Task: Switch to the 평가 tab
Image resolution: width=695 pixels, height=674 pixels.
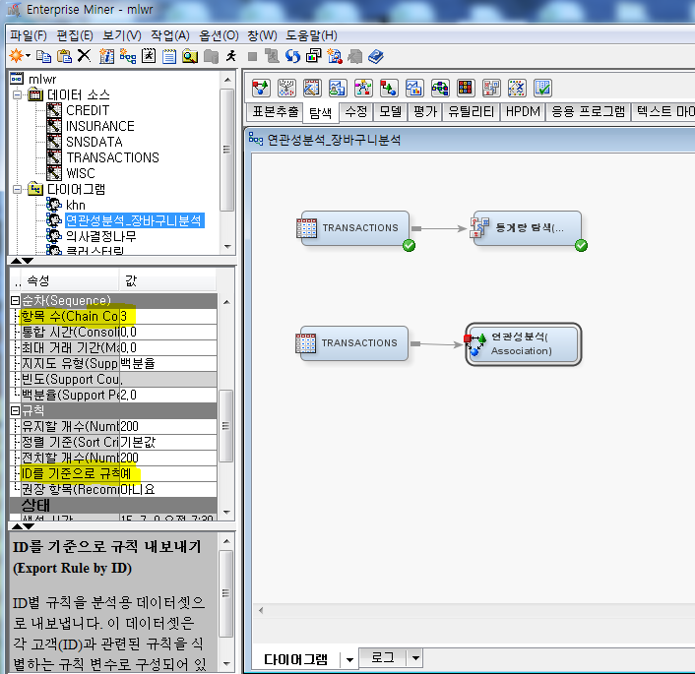Action: tap(425, 111)
